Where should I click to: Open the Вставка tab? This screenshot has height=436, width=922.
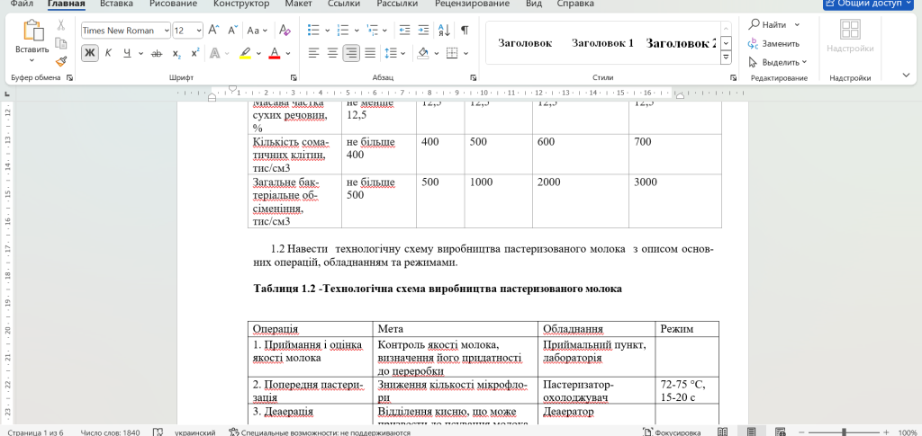tap(116, 4)
